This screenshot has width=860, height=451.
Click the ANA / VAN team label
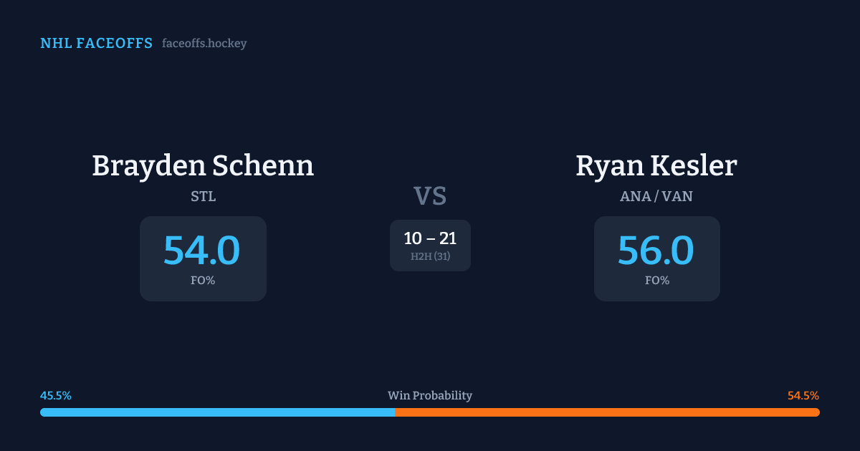point(656,196)
